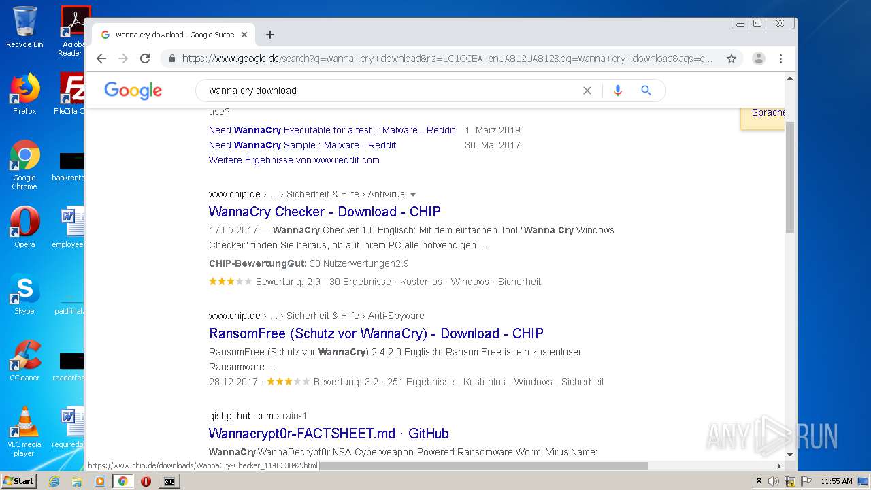Open 'WannaCry Checker - Download - CHIP' result

(325, 212)
